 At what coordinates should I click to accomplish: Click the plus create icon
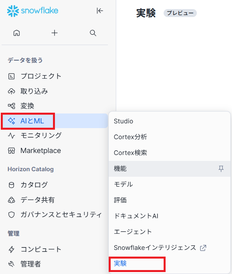pos(55,33)
